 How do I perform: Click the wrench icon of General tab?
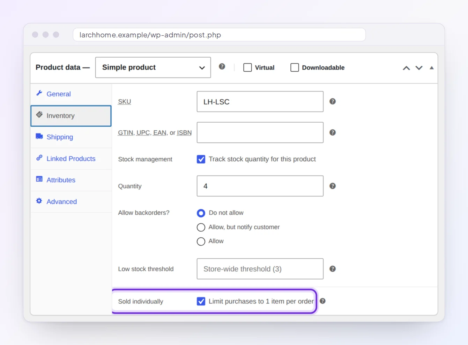point(39,93)
